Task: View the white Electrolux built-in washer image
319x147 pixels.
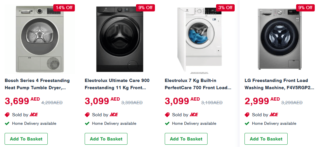Action: click(200, 39)
